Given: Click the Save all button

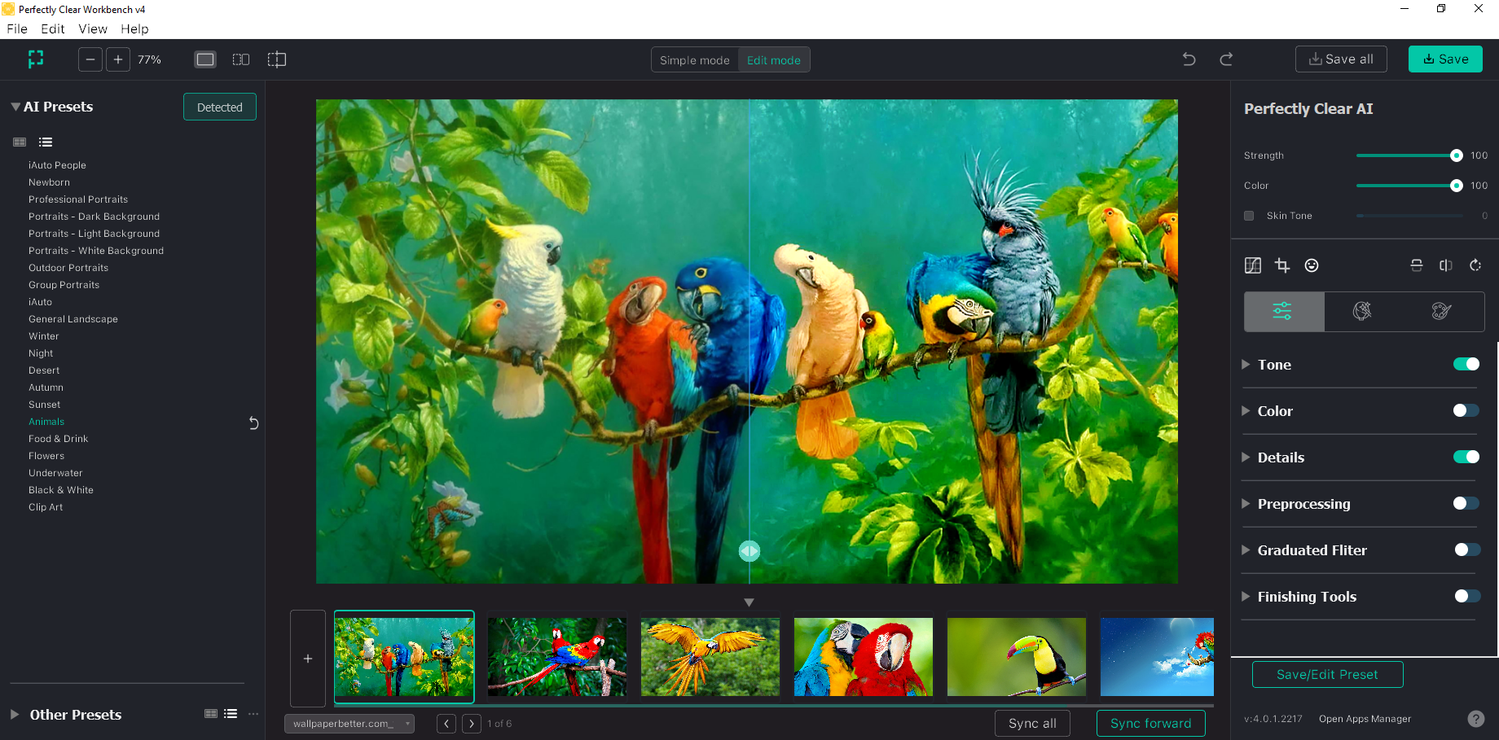Looking at the screenshot, I should click(1341, 59).
